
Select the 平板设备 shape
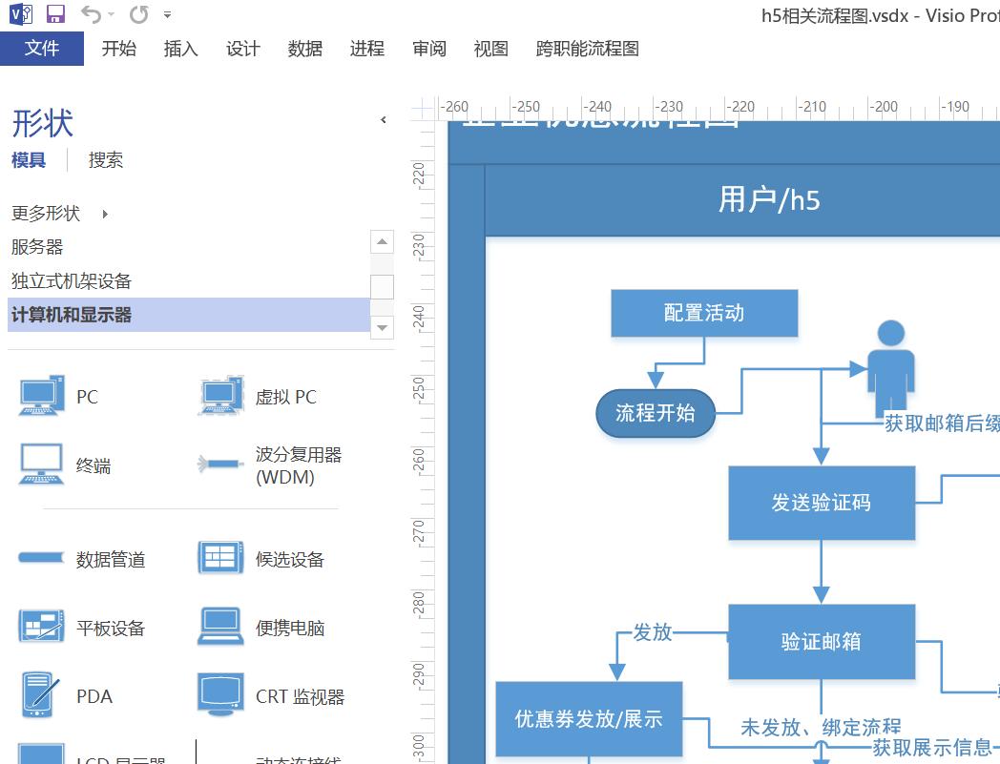pyautogui.click(x=42, y=627)
